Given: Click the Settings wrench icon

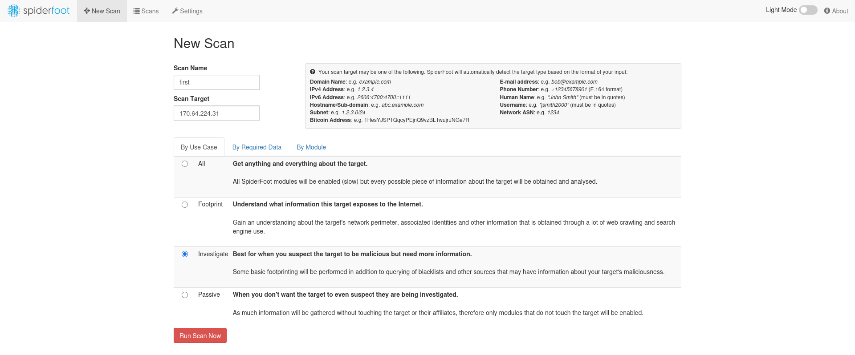Looking at the screenshot, I should pos(175,11).
